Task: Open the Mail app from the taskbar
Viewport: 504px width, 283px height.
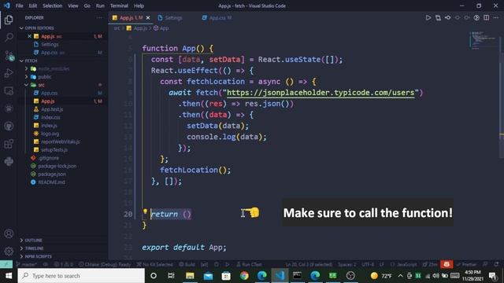Action: 208,276
